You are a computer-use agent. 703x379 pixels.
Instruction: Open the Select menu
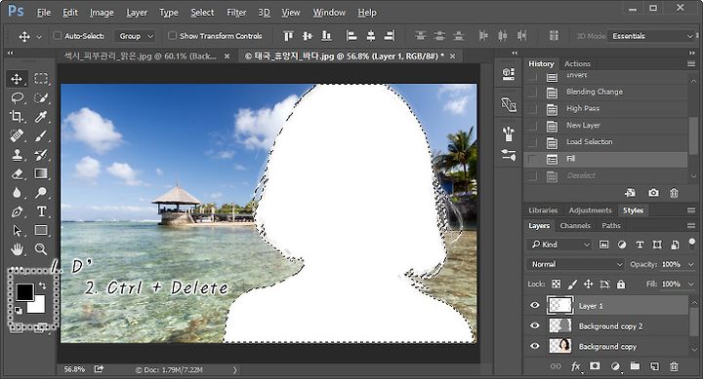pos(202,13)
